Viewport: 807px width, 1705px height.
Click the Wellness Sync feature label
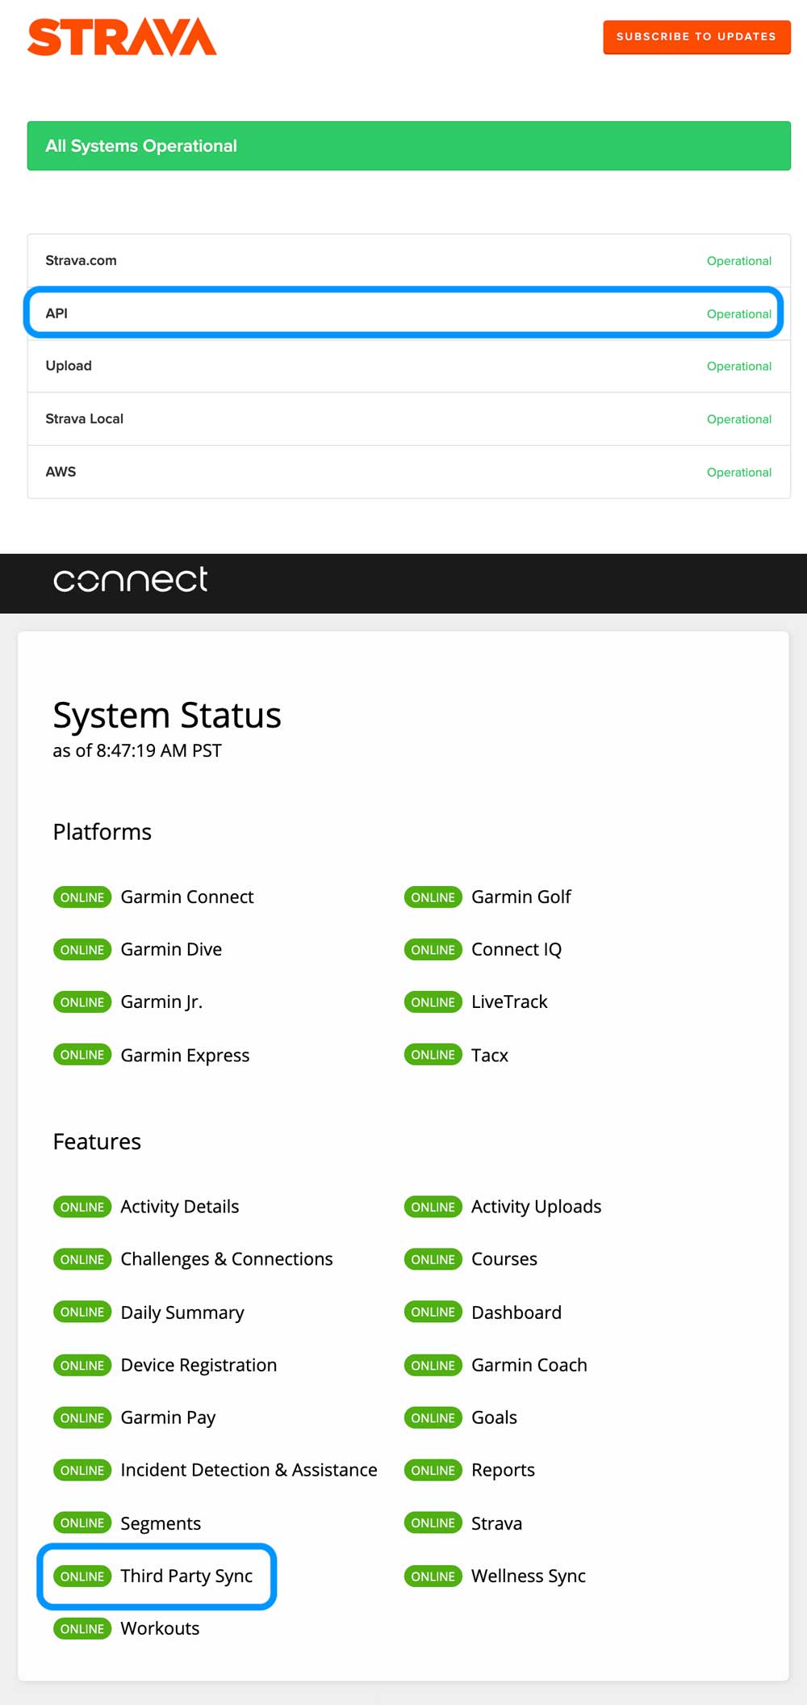pos(528,1577)
